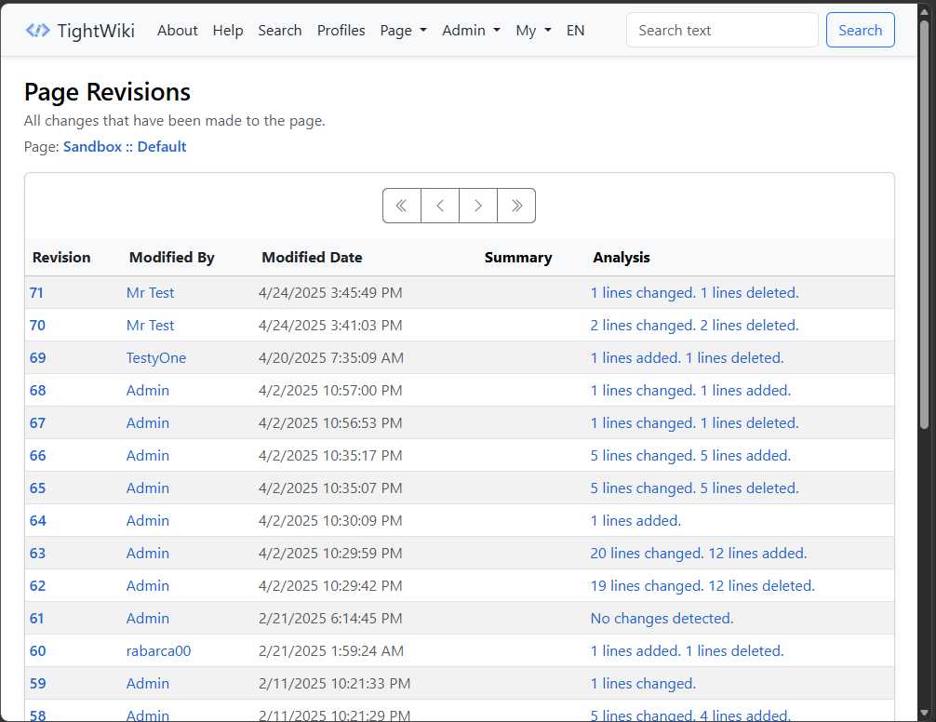Switch language via EN link
Image resolution: width=936 pixels, height=722 pixels.
pos(575,31)
